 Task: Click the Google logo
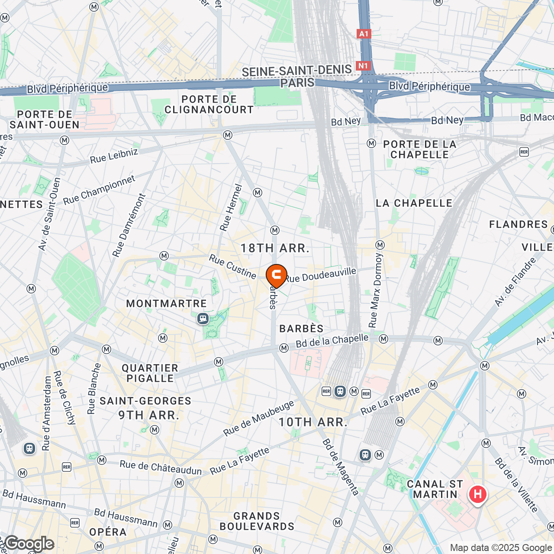[29, 544]
